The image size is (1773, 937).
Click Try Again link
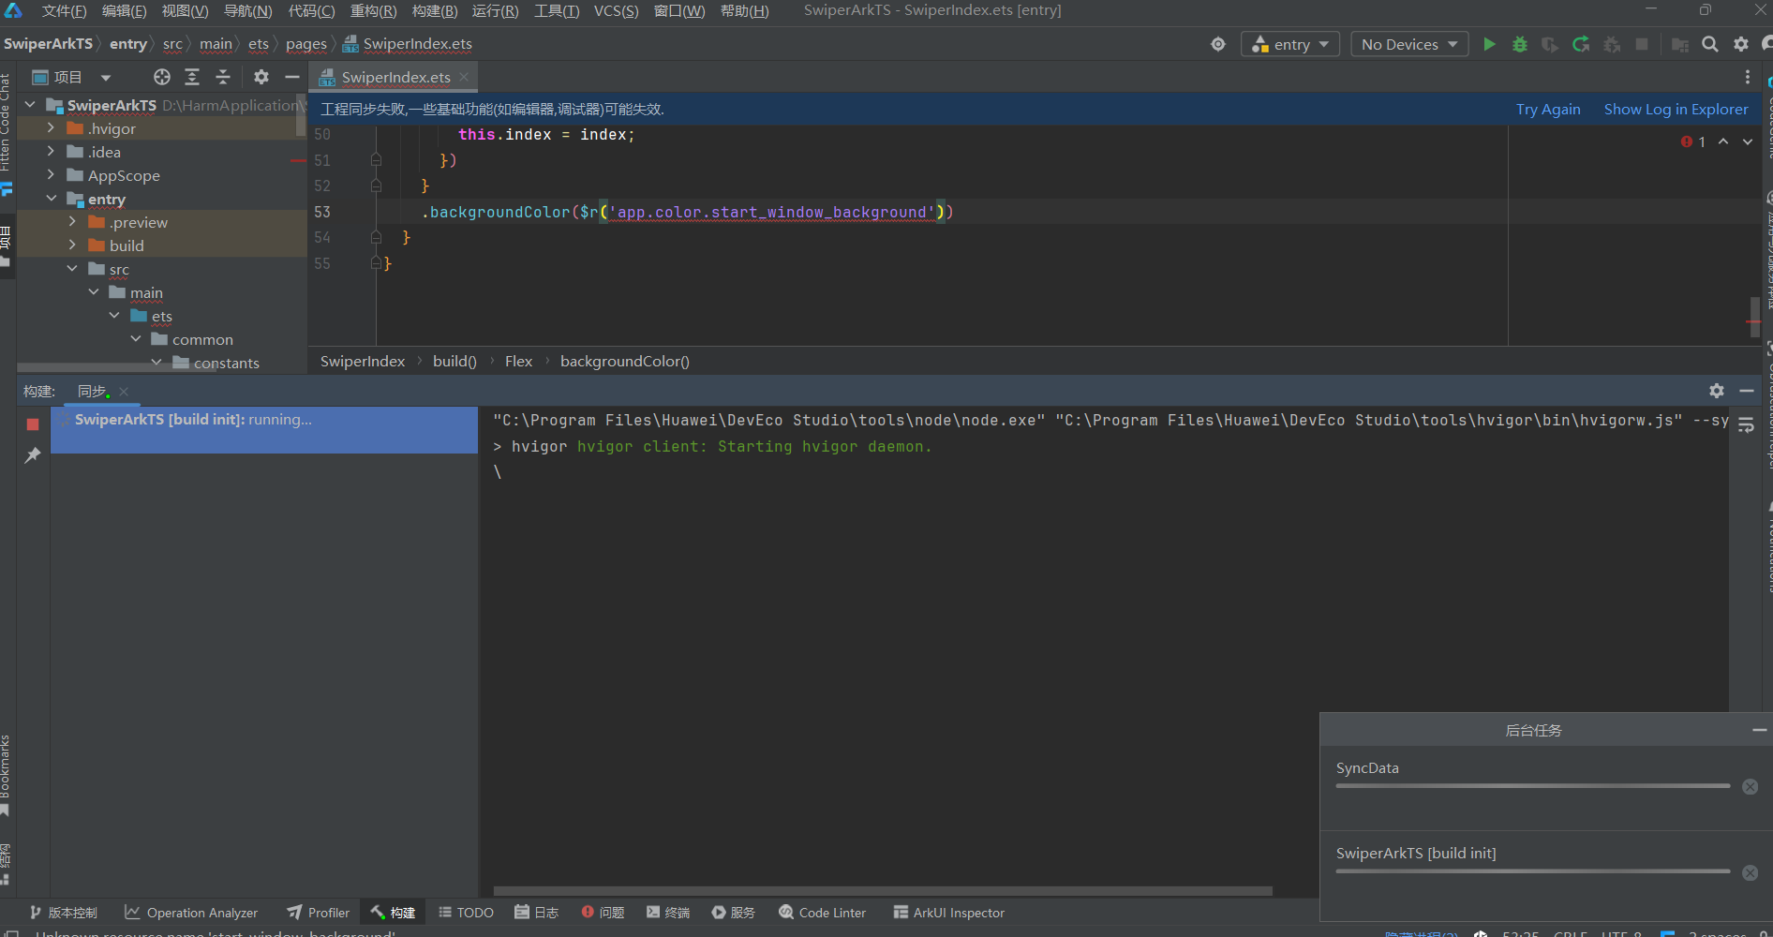pyautogui.click(x=1548, y=109)
